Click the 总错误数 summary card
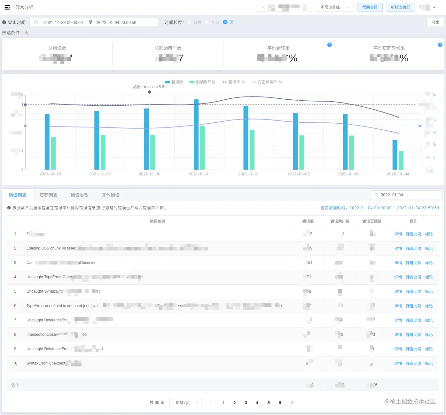 tap(57, 54)
